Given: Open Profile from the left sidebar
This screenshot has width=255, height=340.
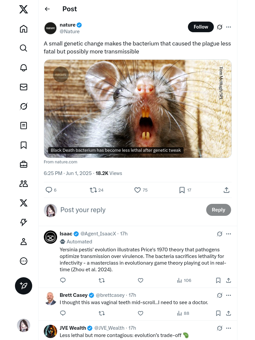Looking at the screenshot, I should click(24, 242).
